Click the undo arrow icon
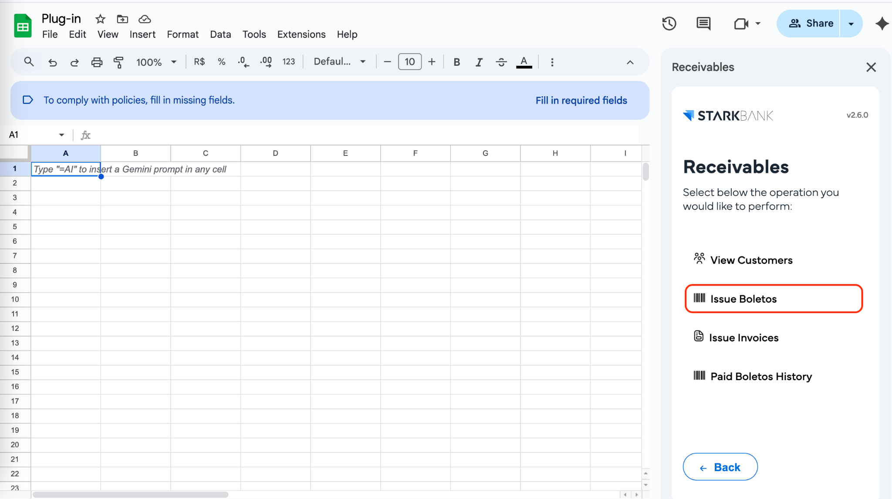The height and width of the screenshot is (499, 892). pos(52,62)
